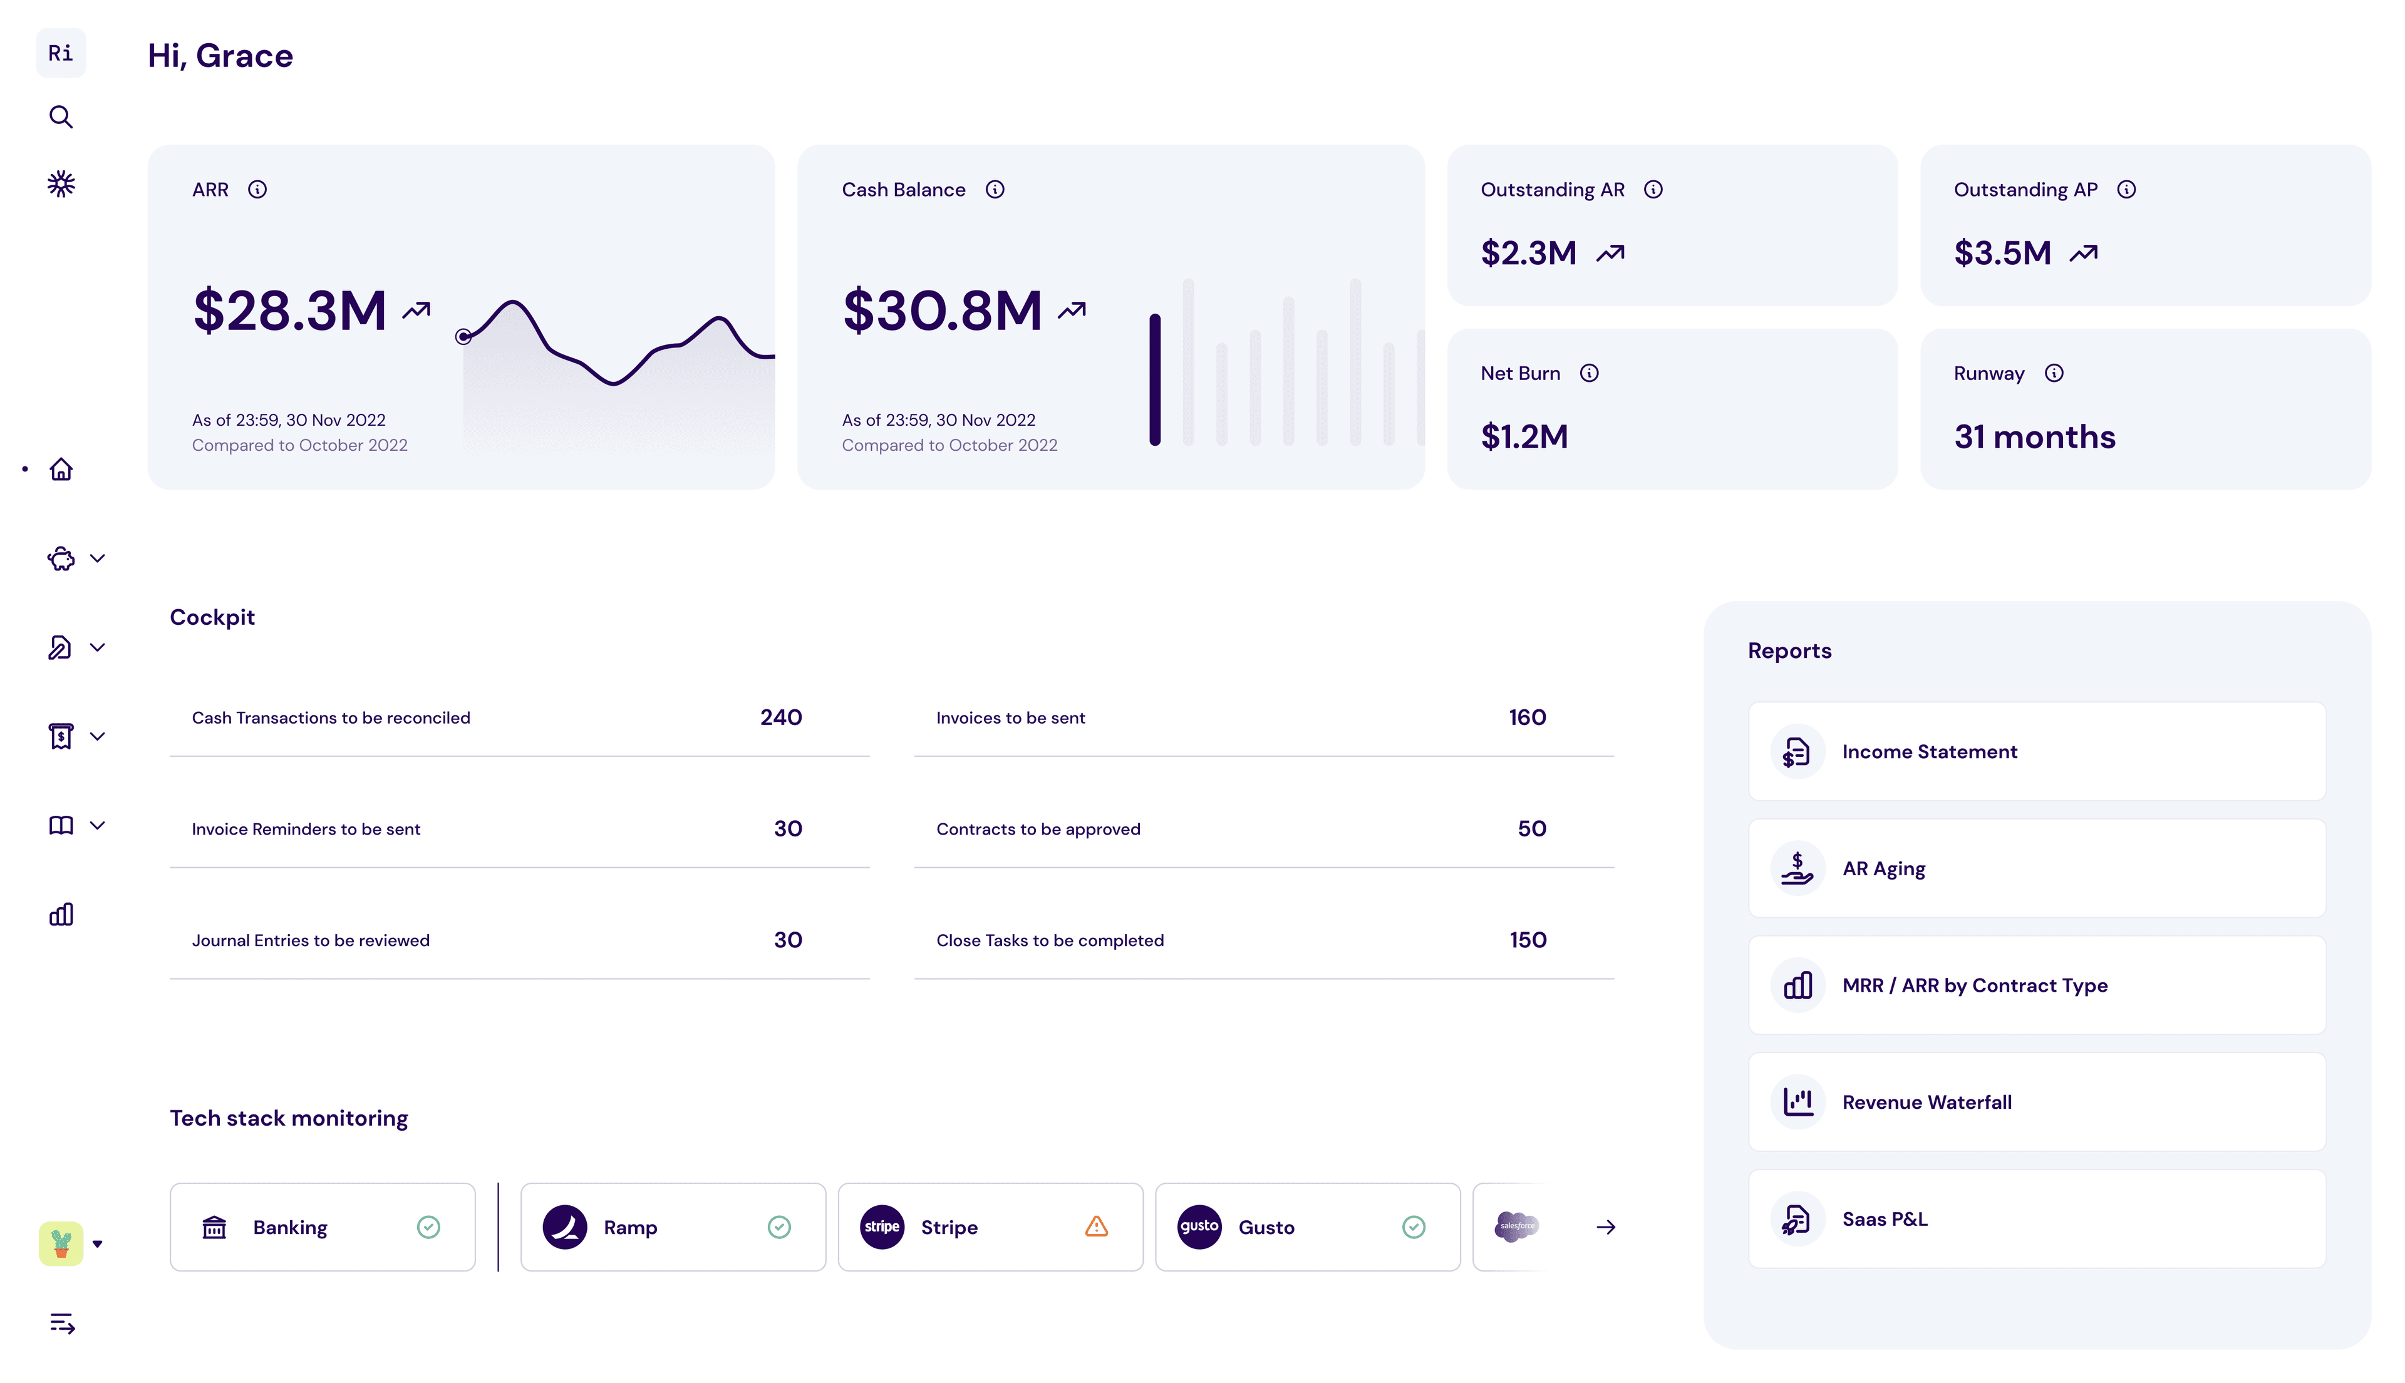Click the highlighted dark bar in Cash chart

point(1154,380)
